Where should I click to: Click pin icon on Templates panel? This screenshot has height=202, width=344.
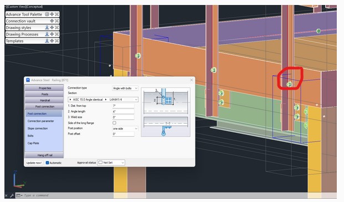47,41
